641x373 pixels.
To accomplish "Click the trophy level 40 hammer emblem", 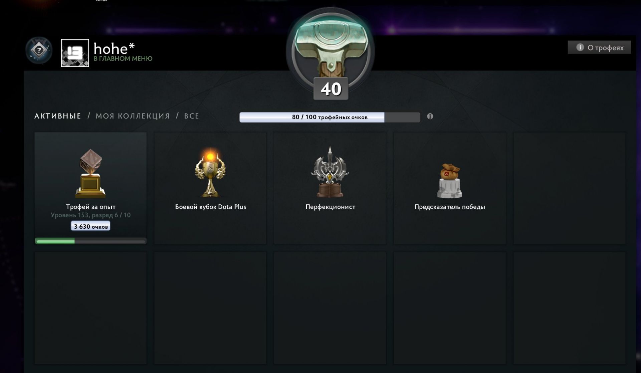I will pyautogui.click(x=330, y=50).
